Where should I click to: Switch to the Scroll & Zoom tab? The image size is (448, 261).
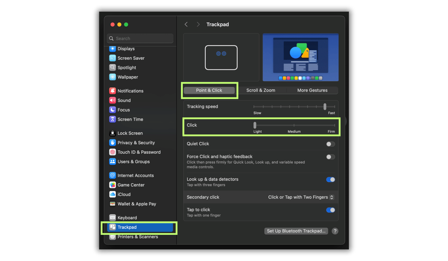[260, 90]
